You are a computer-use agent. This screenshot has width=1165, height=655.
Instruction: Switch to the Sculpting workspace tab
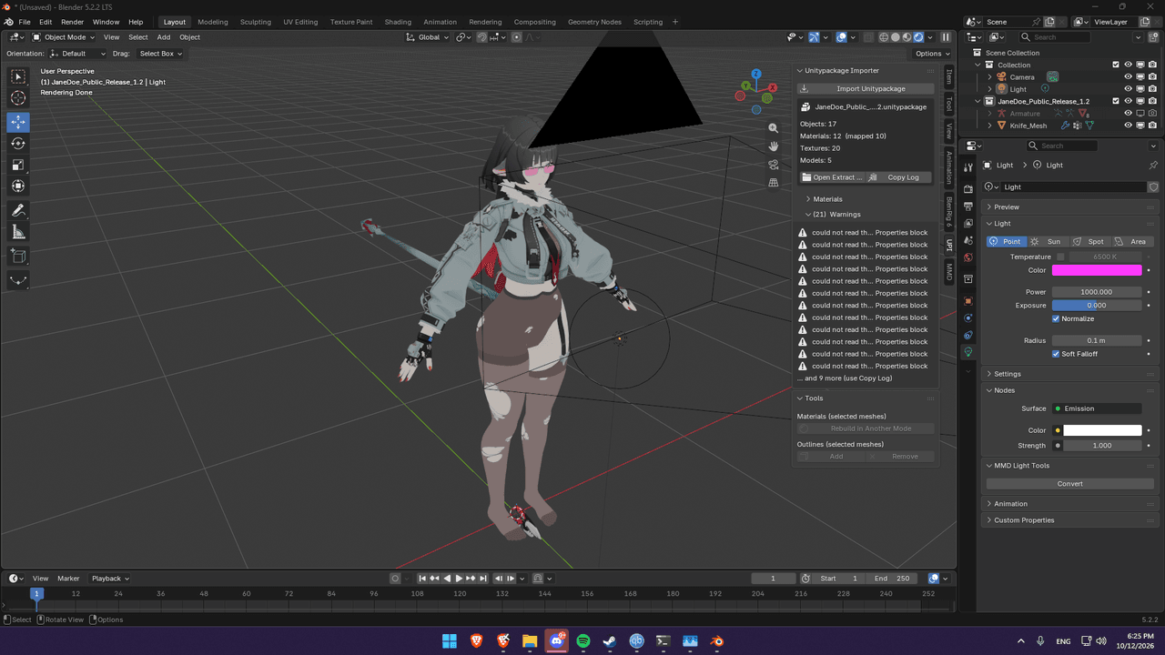255,22
